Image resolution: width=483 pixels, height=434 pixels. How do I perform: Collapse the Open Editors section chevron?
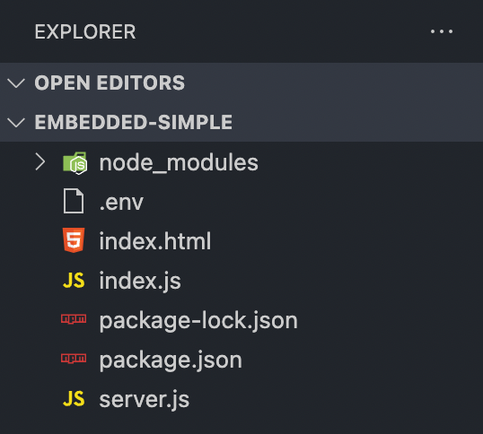tap(16, 83)
